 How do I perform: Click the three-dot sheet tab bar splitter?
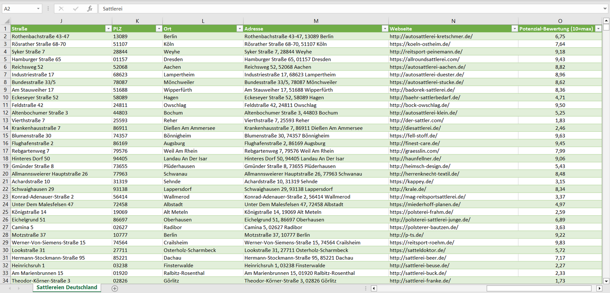[x=366, y=288]
